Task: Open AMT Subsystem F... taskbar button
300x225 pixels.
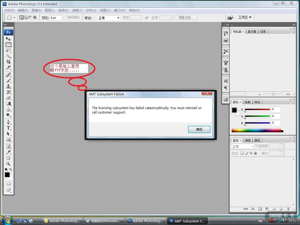Action: point(187,221)
